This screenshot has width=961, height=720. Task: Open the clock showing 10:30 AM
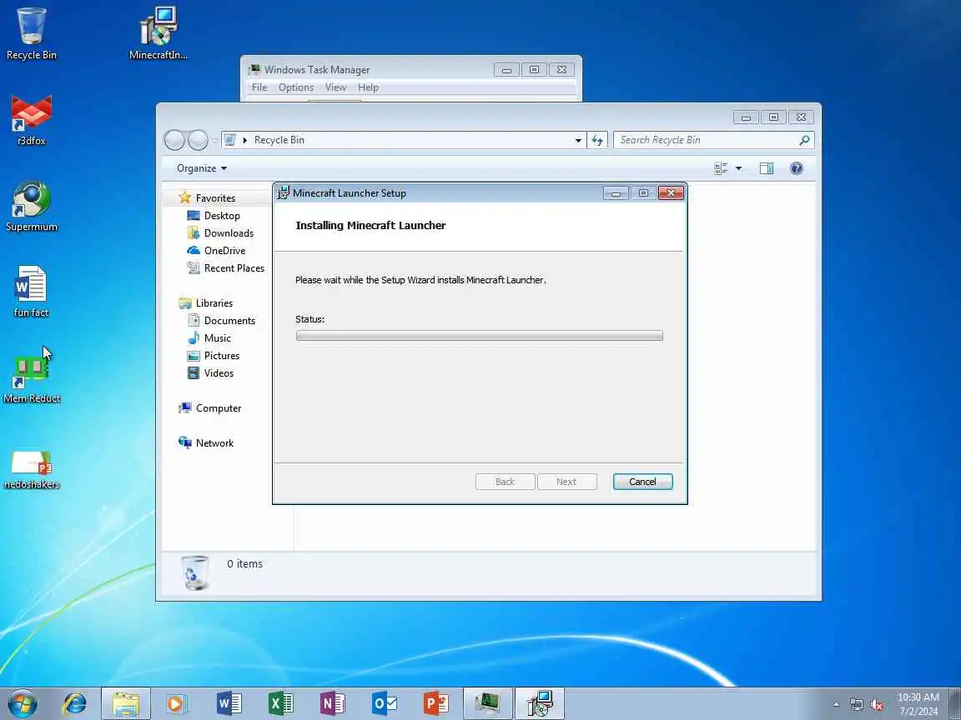point(918,704)
